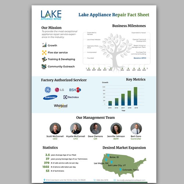
Task: Click the Salt Lake City, UT map pin
Action: (112, 162)
